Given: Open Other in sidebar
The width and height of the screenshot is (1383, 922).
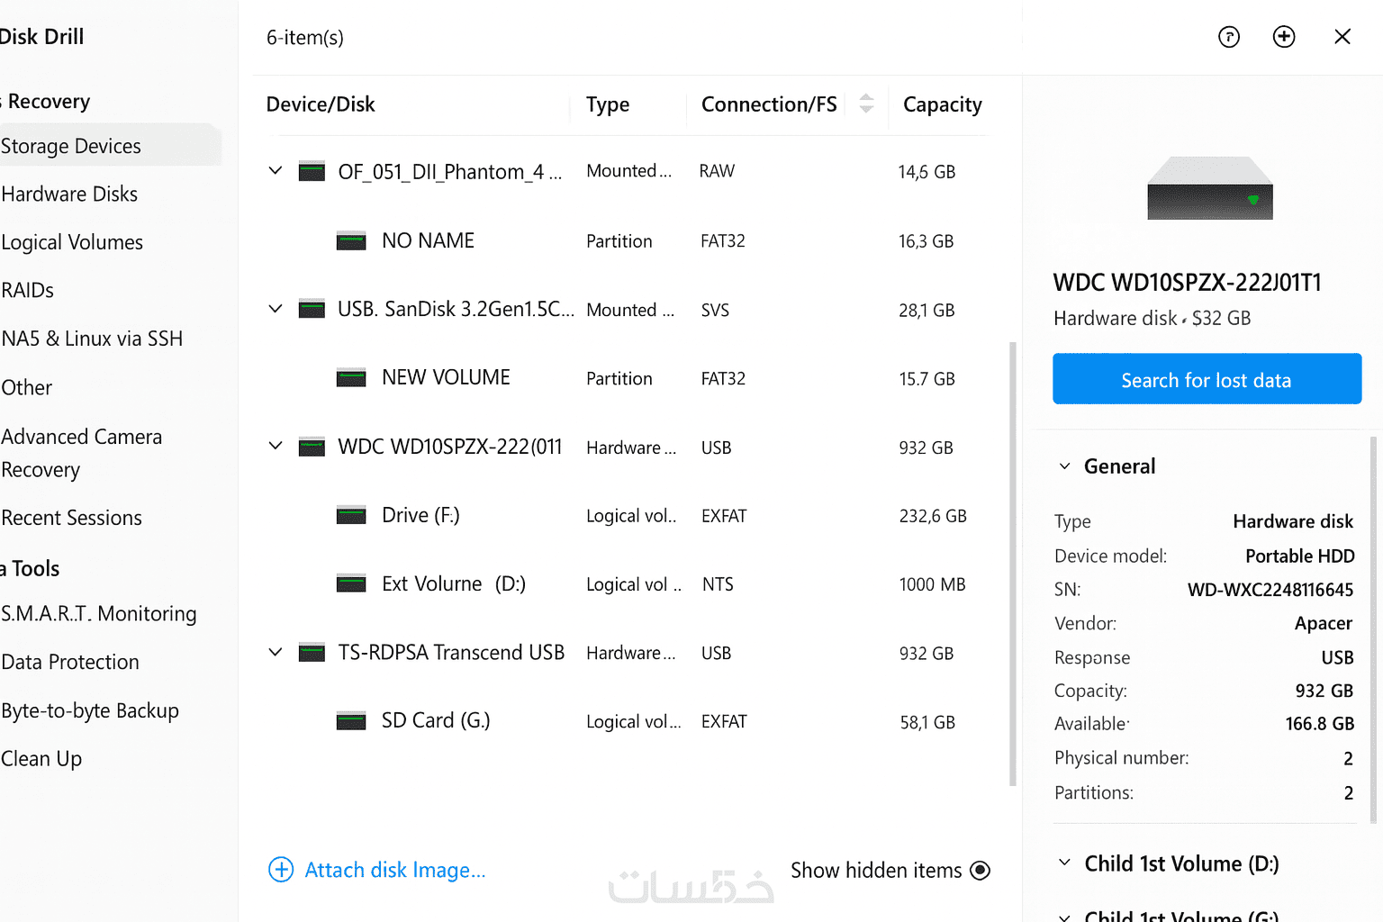Looking at the screenshot, I should 26,387.
